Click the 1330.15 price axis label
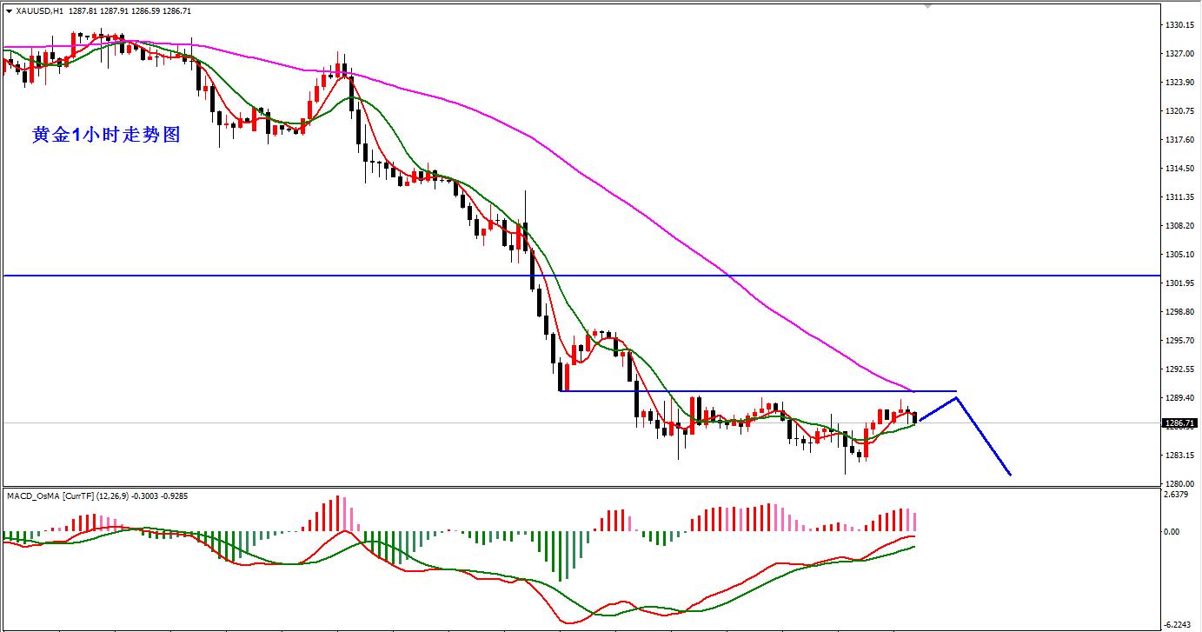The image size is (1202, 632). click(1179, 25)
